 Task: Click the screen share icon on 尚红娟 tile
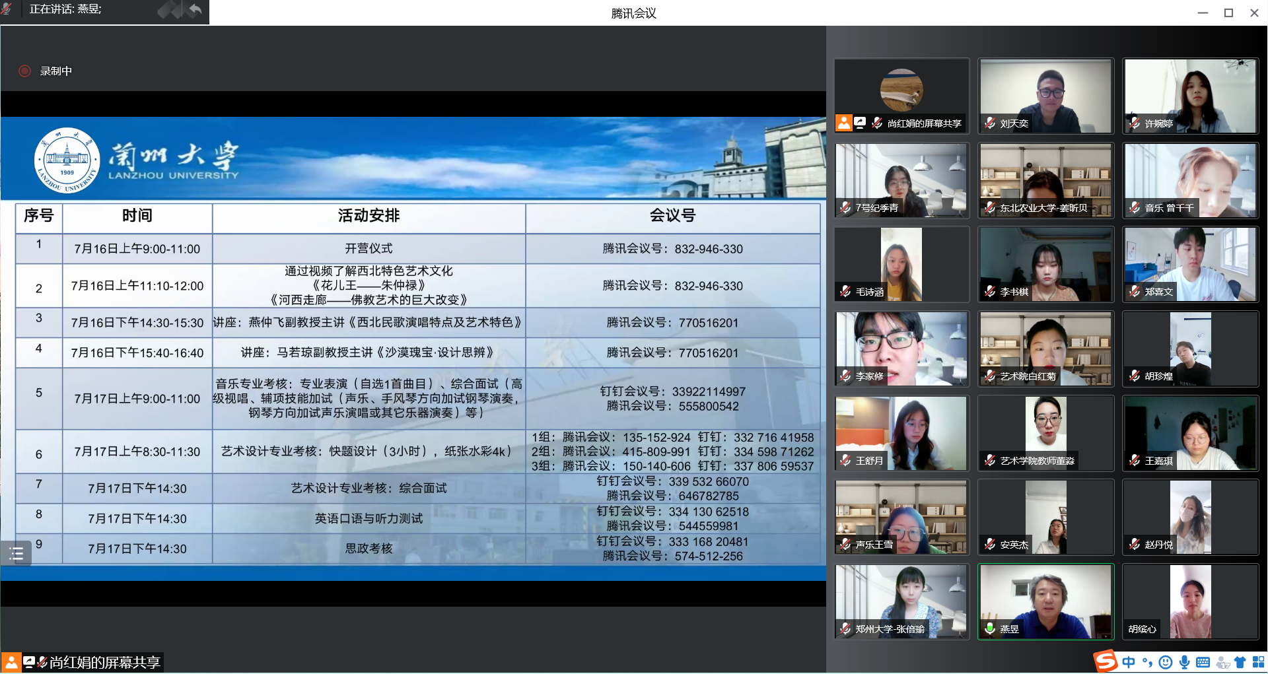[x=860, y=123]
